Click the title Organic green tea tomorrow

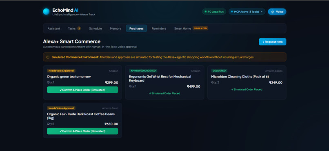69,77
